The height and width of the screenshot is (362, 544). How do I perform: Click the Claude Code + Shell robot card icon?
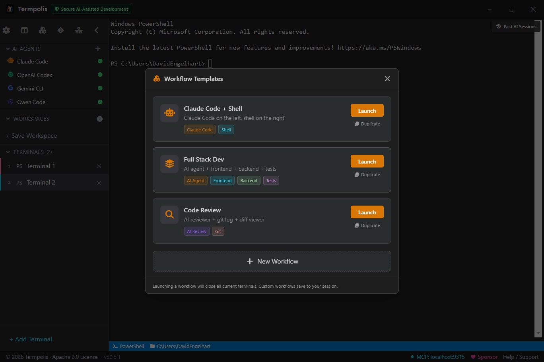(169, 113)
